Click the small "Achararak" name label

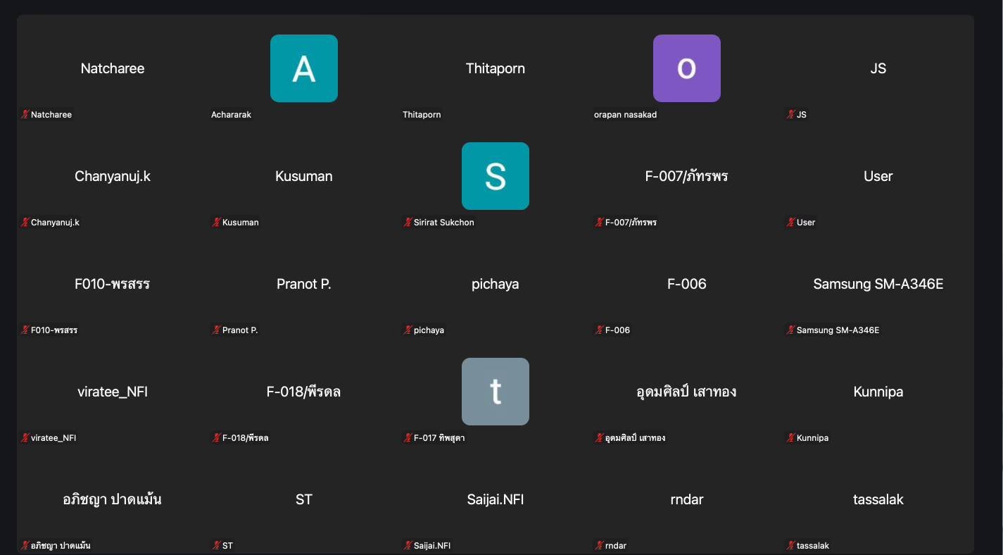click(231, 115)
